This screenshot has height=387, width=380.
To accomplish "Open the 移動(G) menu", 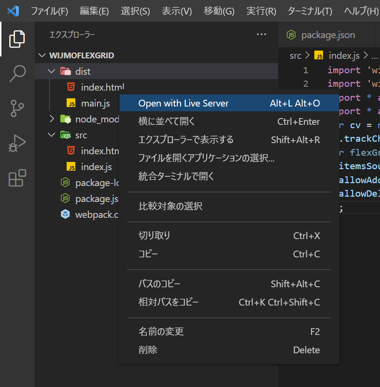I will point(219,11).
